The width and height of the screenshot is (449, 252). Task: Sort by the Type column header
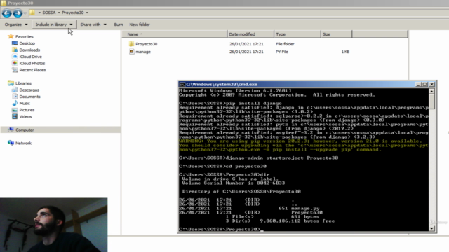coord(297,34)
